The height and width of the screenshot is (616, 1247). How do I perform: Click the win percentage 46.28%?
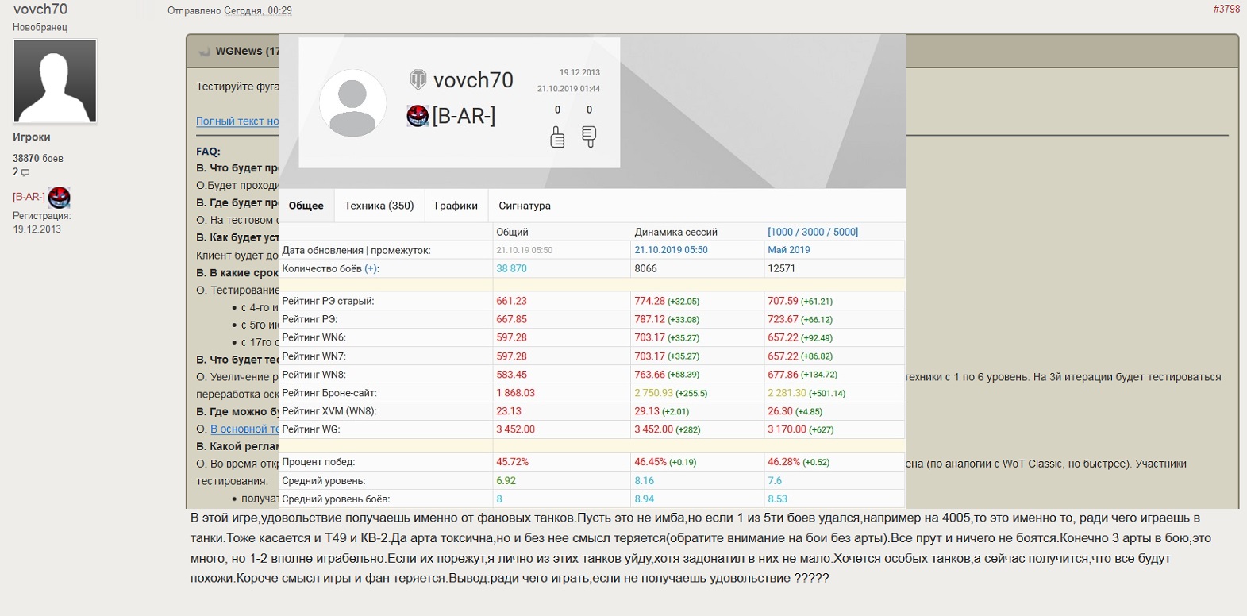(x=784, y=462)
